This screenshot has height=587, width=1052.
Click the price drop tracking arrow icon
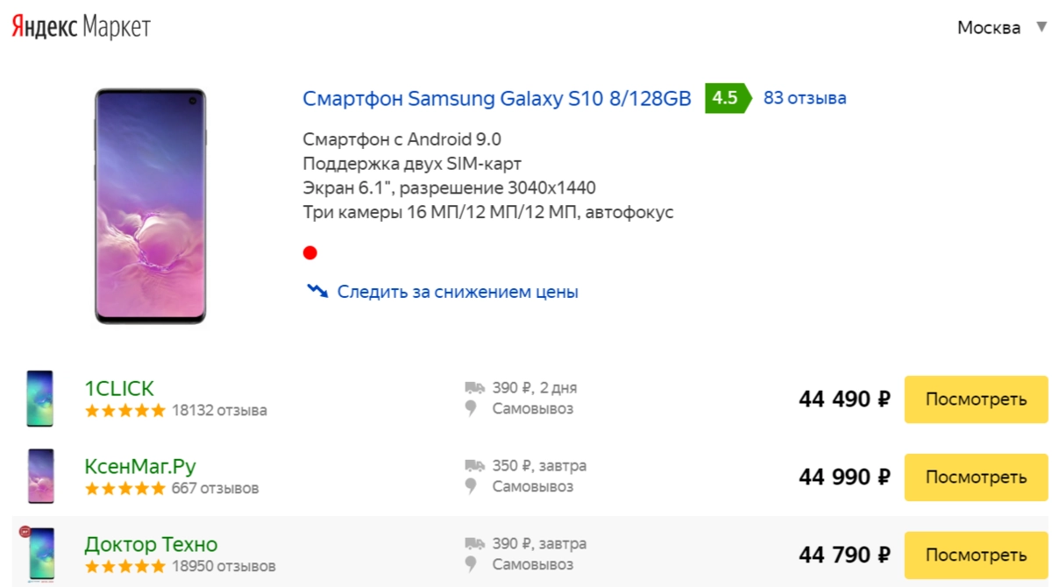pos(316,291)
